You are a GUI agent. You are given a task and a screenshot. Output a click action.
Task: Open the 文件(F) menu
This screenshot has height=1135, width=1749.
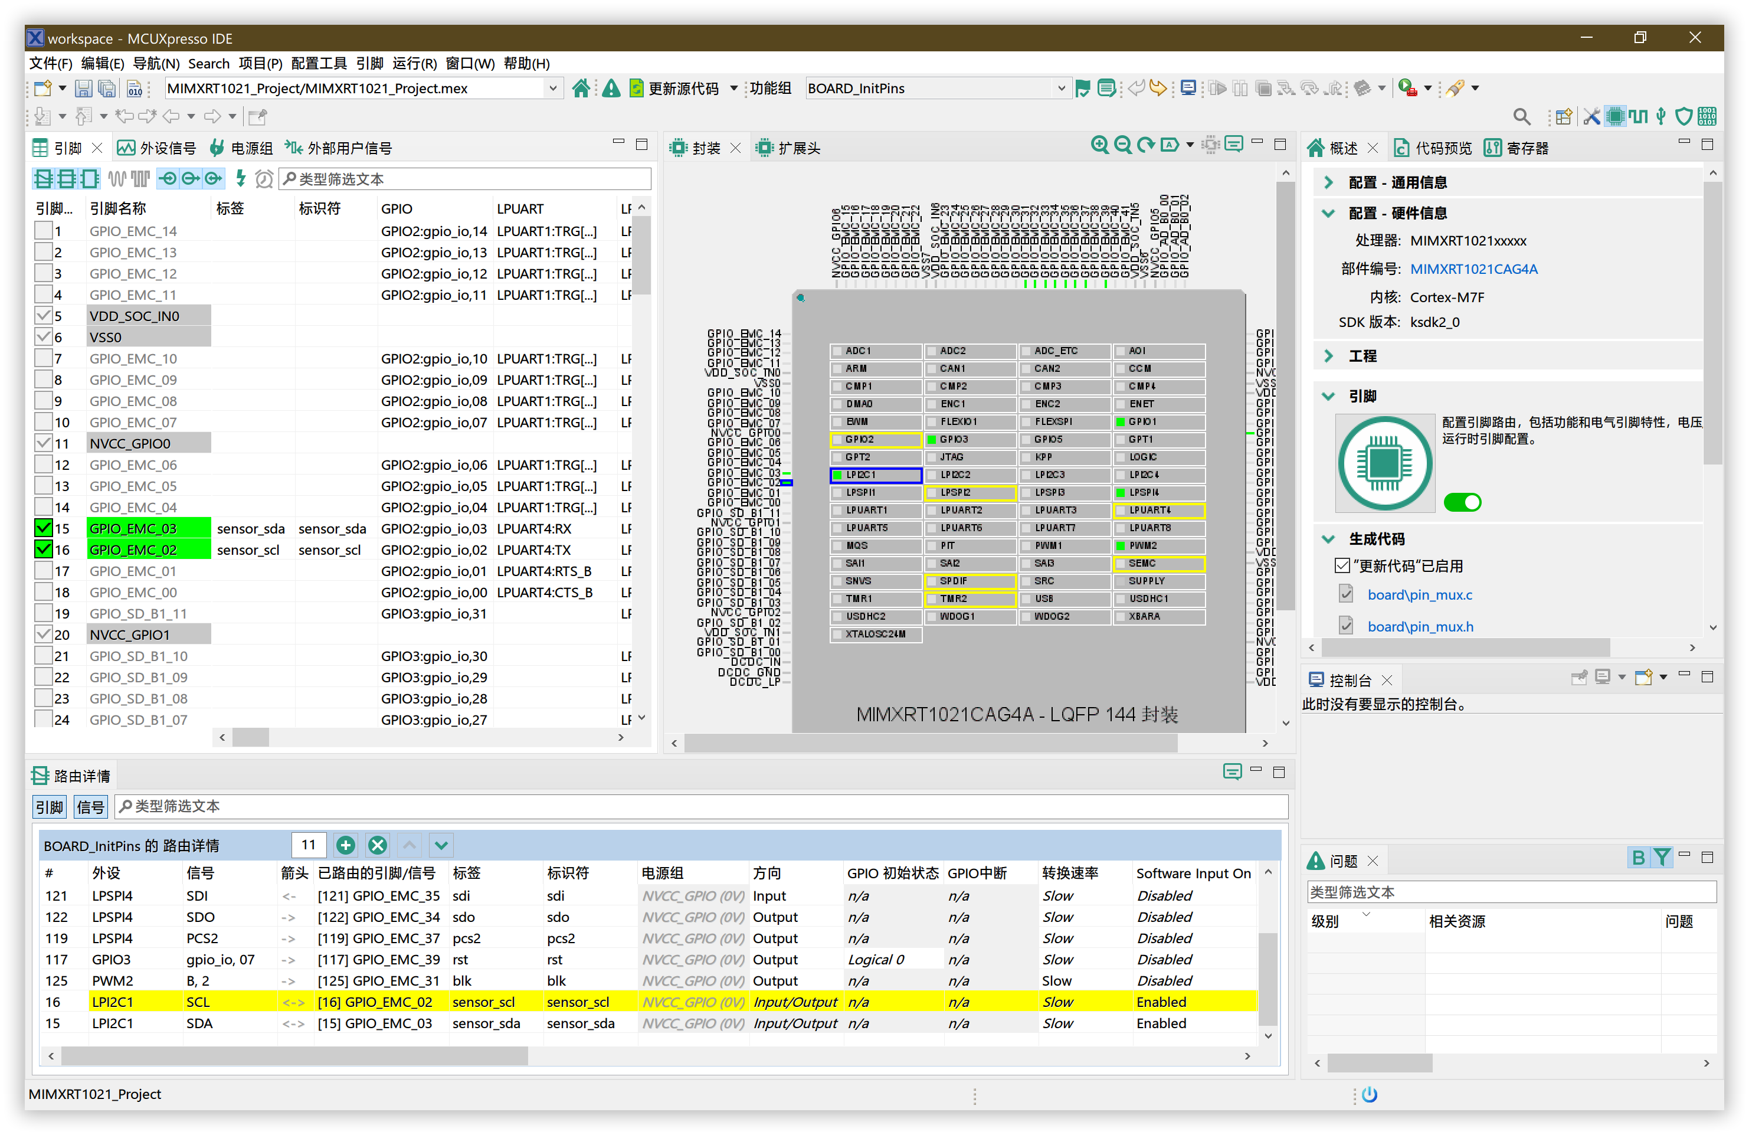[x=50, y=63]
